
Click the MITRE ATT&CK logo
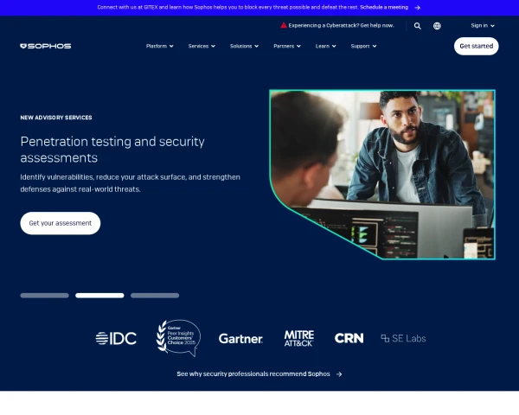298,338
